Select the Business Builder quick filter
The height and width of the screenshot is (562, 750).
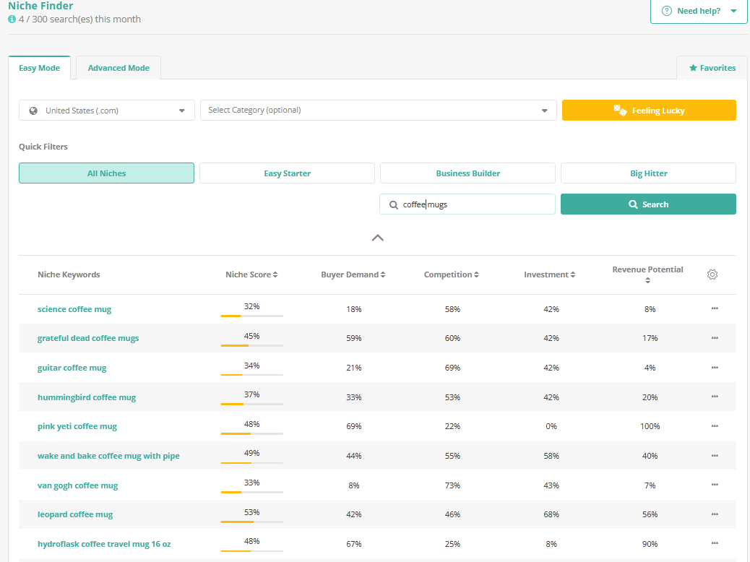(x=467, y=173)
